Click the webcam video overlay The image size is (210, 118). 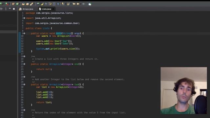coord(184,90)
